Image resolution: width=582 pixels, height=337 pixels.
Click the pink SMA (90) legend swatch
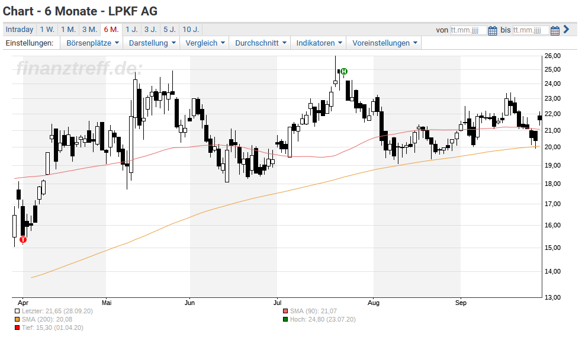[285, 312]
